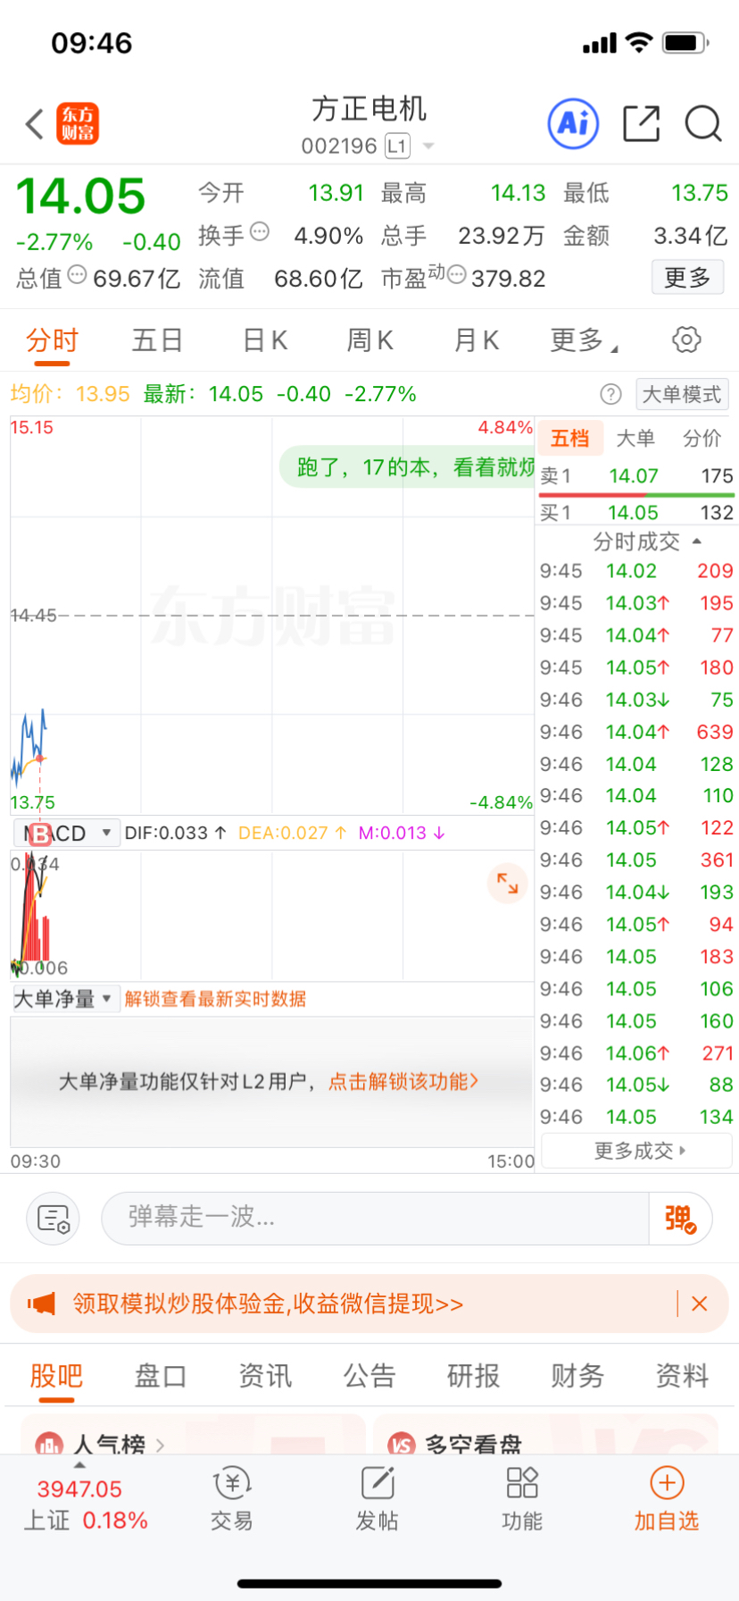Open 多空看盘 VS icon
The image size is (739, 1601).
402,1443
